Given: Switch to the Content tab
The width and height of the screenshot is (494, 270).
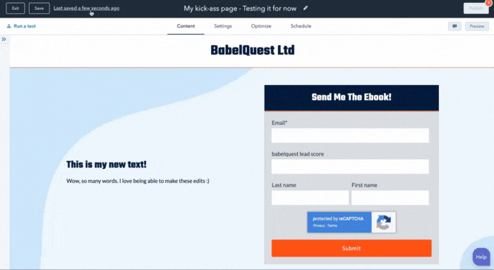Looking at the screenshot, I should (186, 26).
